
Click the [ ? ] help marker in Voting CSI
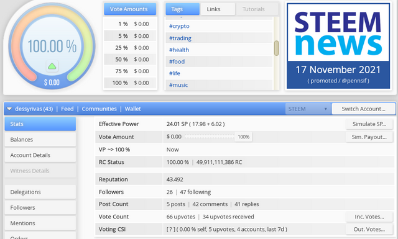(171, 229)
